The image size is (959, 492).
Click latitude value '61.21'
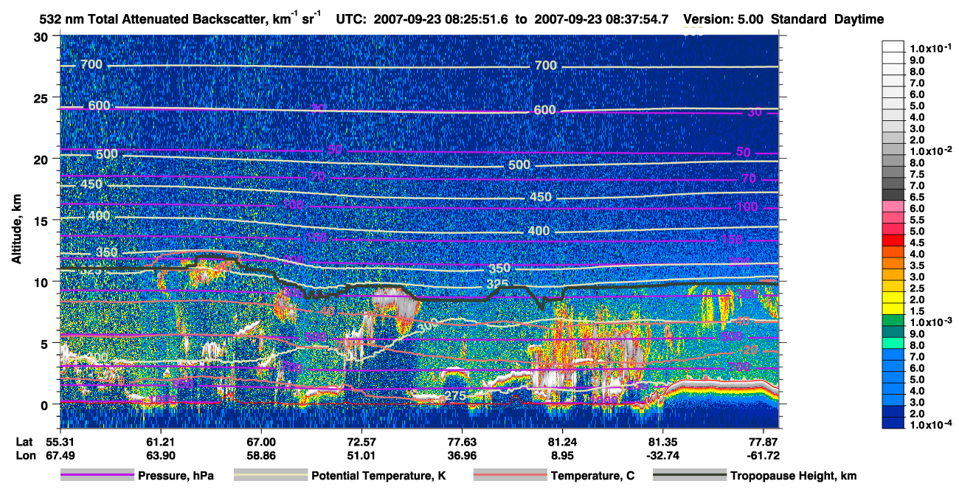tap(160, 442)
